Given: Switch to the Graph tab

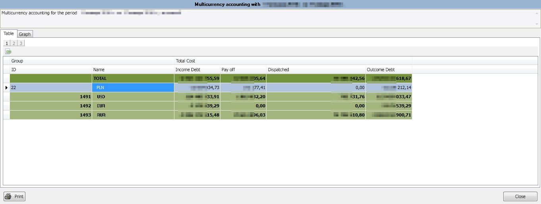Looking at the screenshot, I should [x=25, y=34].
